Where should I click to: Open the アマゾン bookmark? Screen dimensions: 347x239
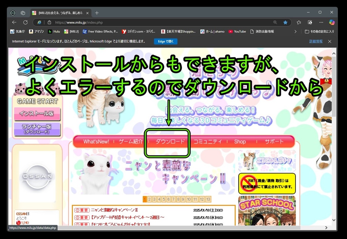(x=37, y=31)
